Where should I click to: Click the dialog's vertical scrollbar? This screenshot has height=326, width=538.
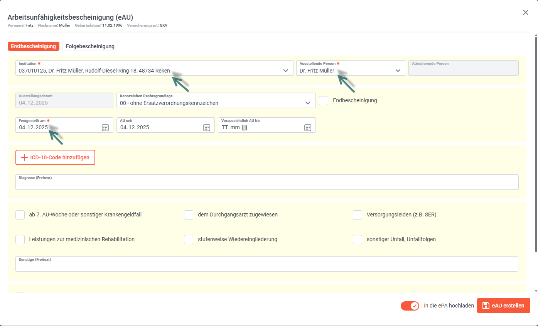(x=536, y=143)
